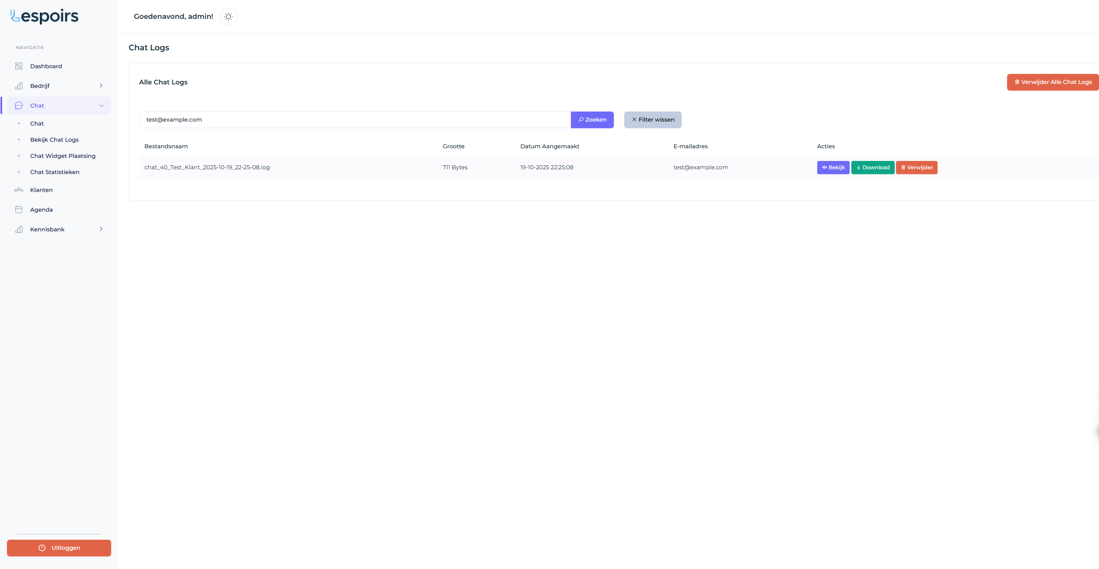
Task: Expand the Bedrijf sidebar section
Action: tap(101, 86)
